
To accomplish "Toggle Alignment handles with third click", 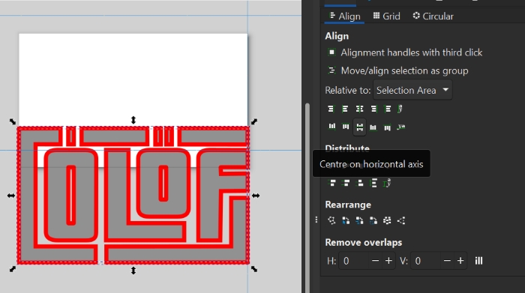I will [x=331, y=52].
